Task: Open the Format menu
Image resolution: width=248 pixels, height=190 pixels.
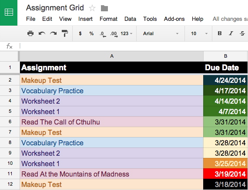Action: tap(108, 19)
